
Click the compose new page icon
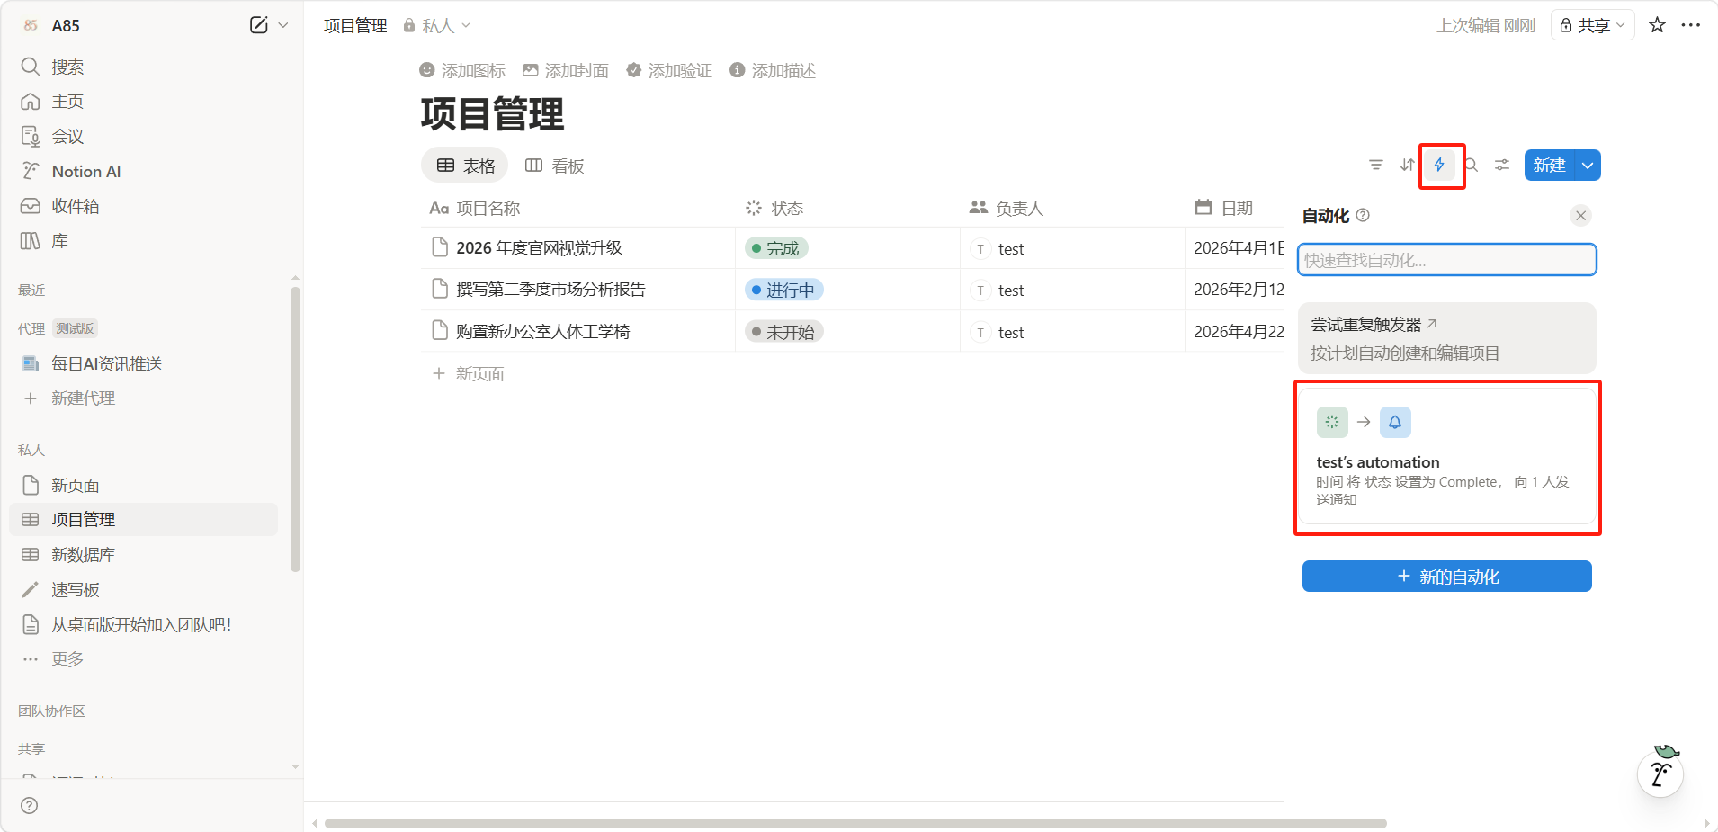[258, 25]
